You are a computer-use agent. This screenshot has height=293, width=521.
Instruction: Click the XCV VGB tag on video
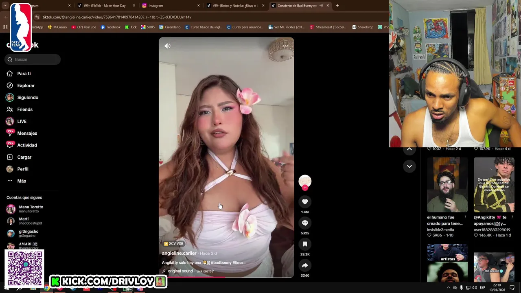pos(174,244)
